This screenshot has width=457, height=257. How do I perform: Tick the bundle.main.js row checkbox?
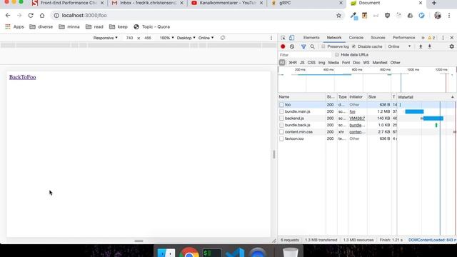281,111
